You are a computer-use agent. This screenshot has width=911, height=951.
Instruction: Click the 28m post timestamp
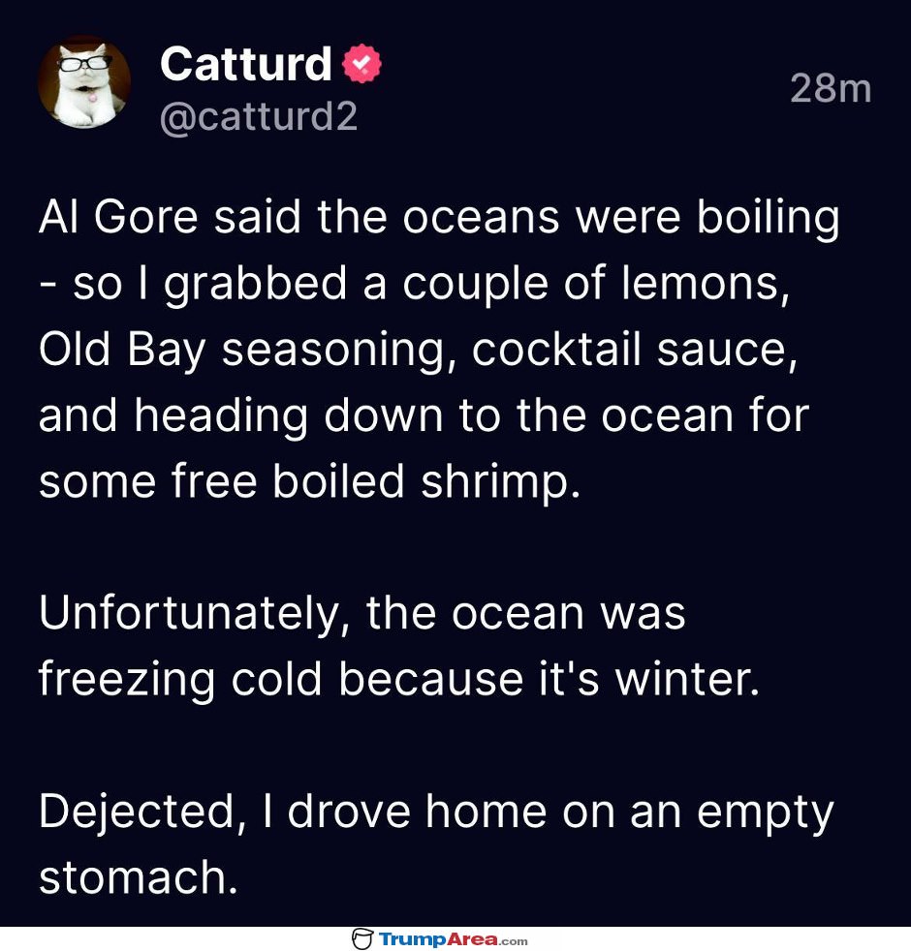831,88
